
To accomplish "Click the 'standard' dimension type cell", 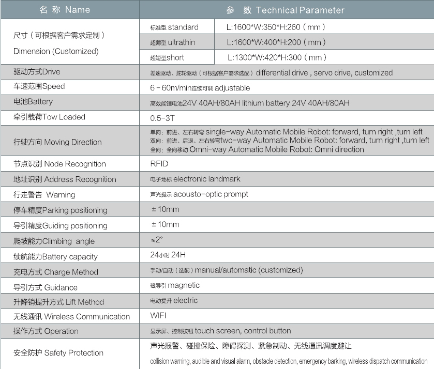I will pyautogui.click(x=174, y=27).
